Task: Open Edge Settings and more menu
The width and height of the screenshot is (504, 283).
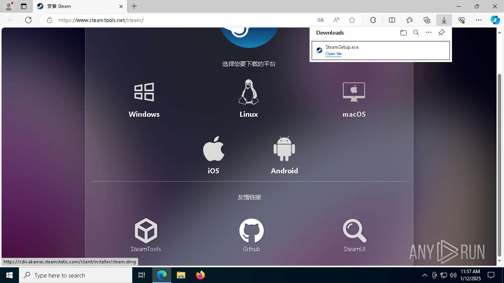Action: [x=479, y=20]
